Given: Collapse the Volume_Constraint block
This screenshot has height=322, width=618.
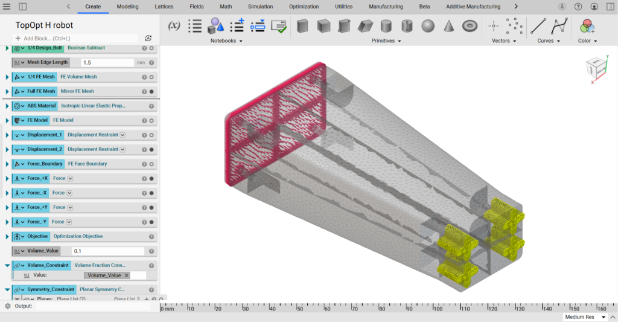Looking at the screenshot, I should pyautogui.click(x=7, y=265).
